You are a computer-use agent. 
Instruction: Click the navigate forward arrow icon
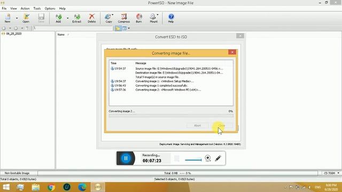tap(15, 28)
